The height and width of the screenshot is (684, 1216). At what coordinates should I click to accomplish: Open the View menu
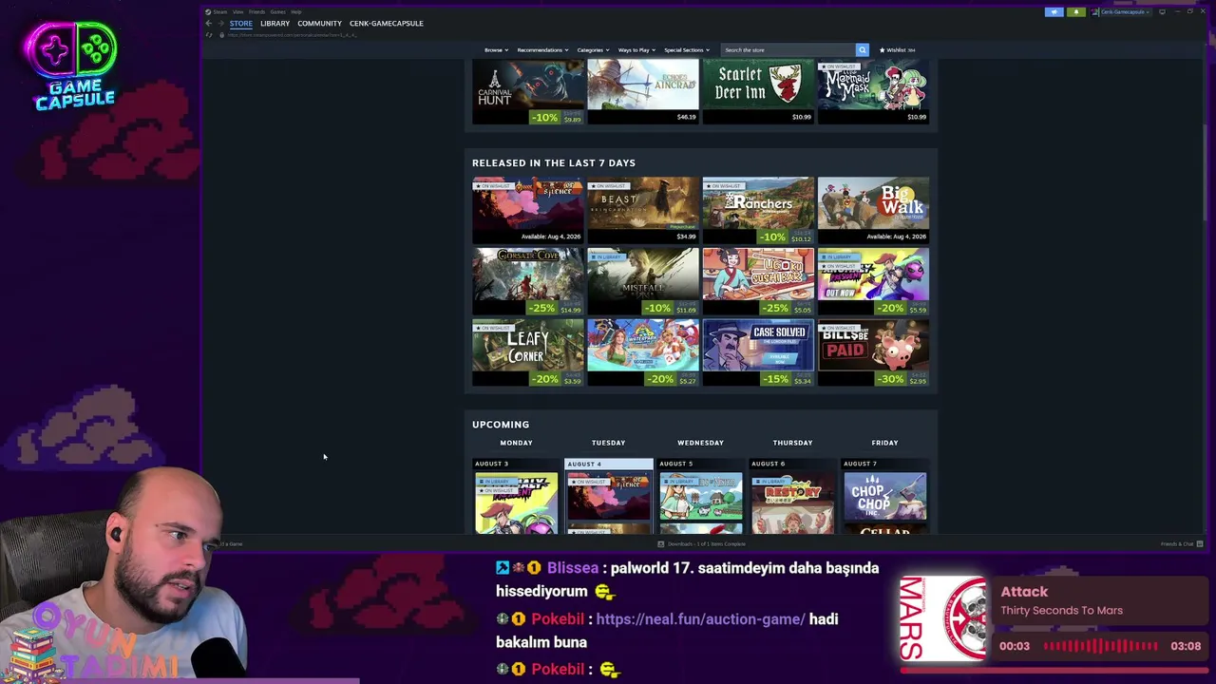coord(237,11)
